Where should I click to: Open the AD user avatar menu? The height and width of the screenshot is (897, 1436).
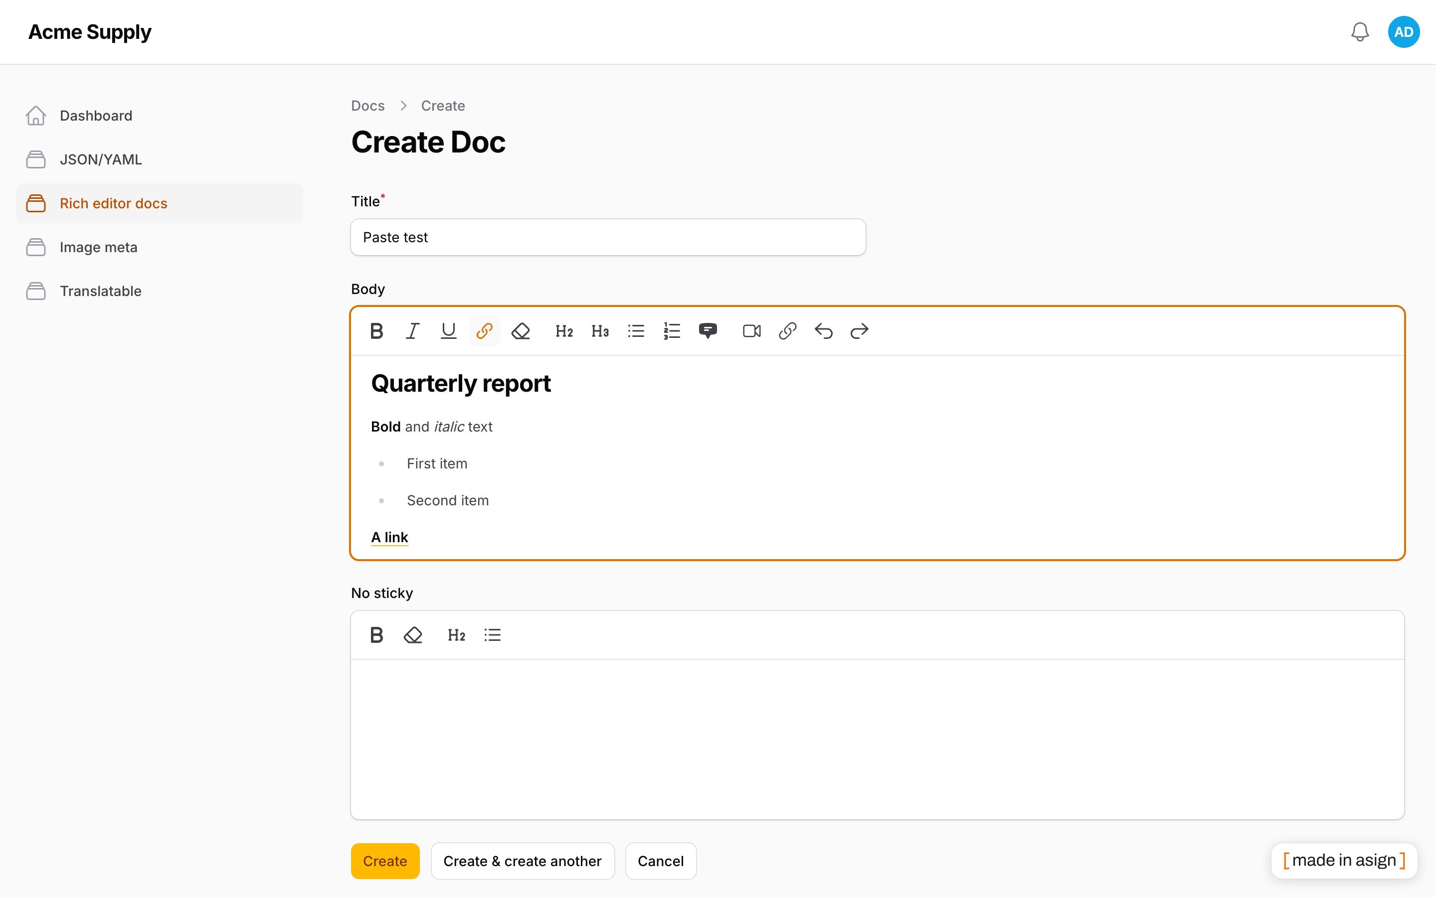pyautogui.click(x=1404, y=32)
